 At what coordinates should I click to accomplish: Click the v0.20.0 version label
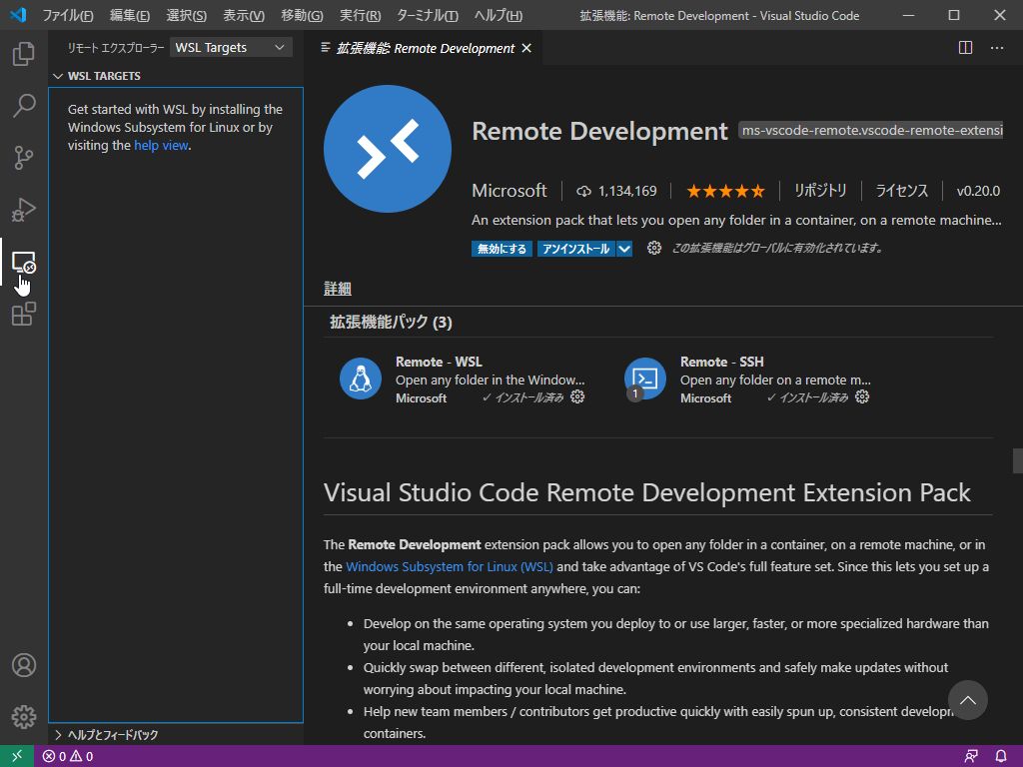point(978,191)
